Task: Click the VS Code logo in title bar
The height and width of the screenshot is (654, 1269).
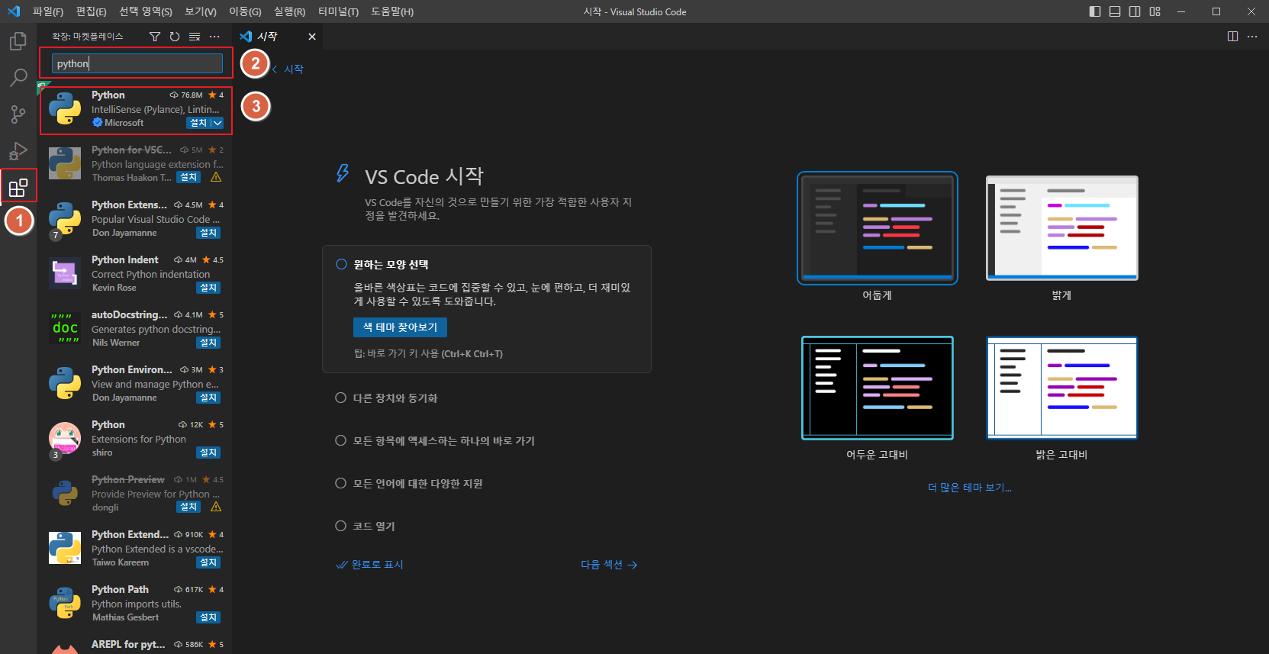Action: pos(14,11)
